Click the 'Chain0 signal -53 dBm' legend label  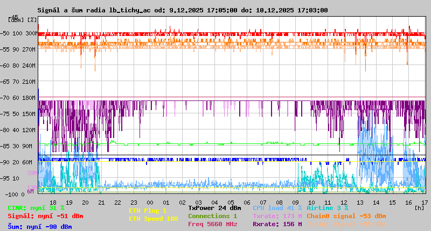coord(346,216)
